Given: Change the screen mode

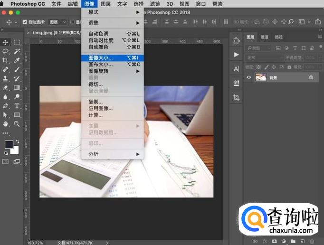Looking at the screenshot, I should [x=17, y=161].
